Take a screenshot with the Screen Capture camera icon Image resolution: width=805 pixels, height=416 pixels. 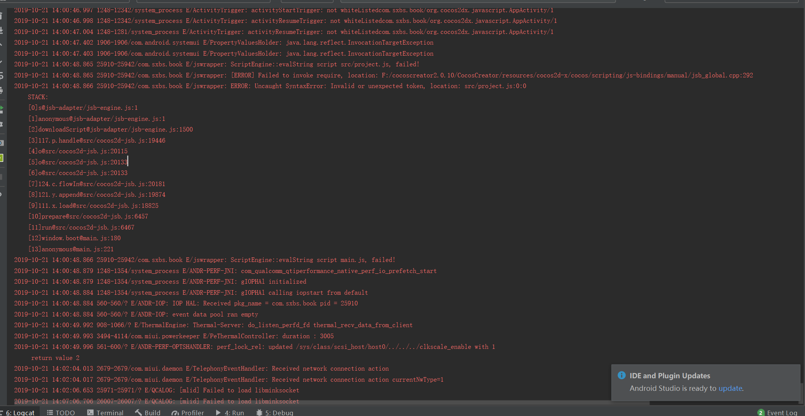pos(1,143)
